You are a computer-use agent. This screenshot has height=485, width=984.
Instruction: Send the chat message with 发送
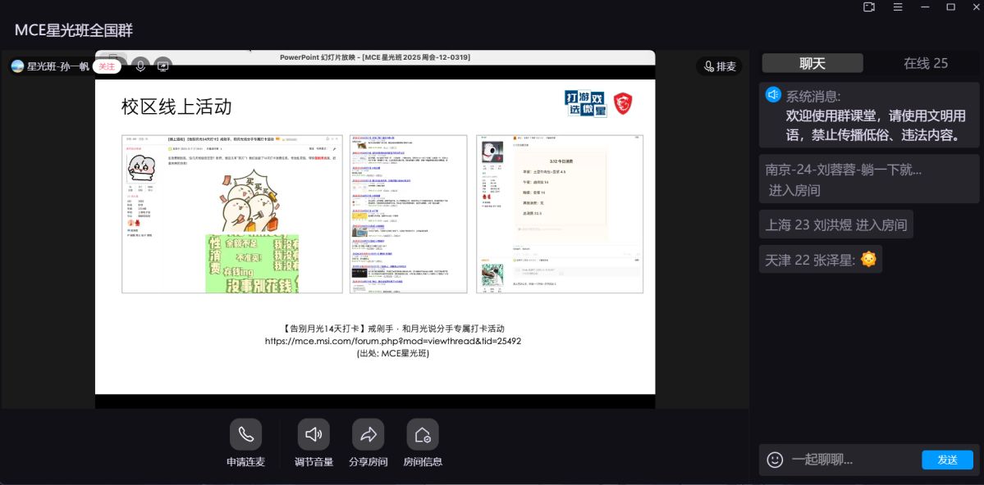click(947, 460)
